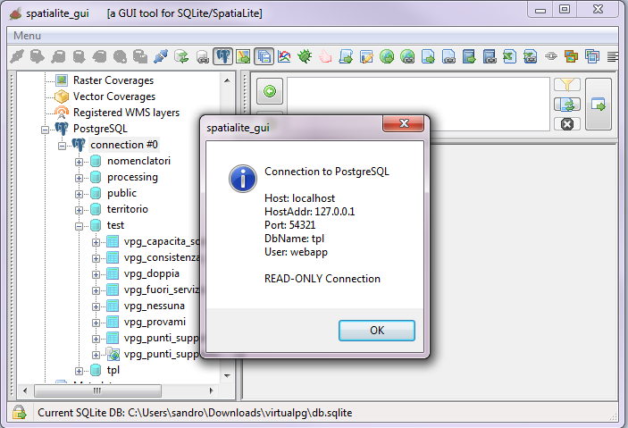Click the Excel sheet load icon
The image size is (628, 428).
tap(510, 56)
